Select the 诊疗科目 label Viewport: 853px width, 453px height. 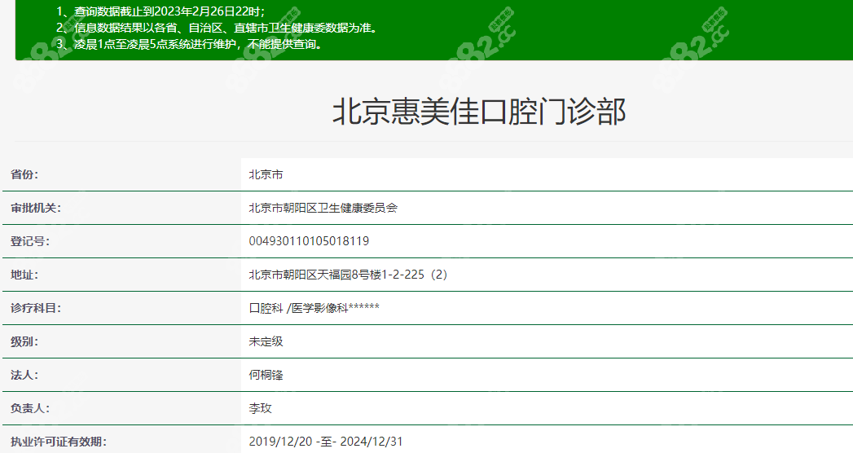pos(36,308)
